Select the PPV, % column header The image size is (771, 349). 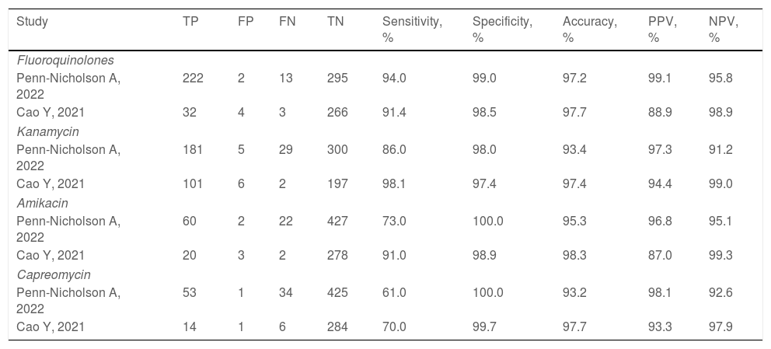[x=662, y=29]
